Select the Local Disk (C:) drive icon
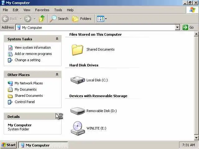 pyautogui.click(x=77, y=80)
